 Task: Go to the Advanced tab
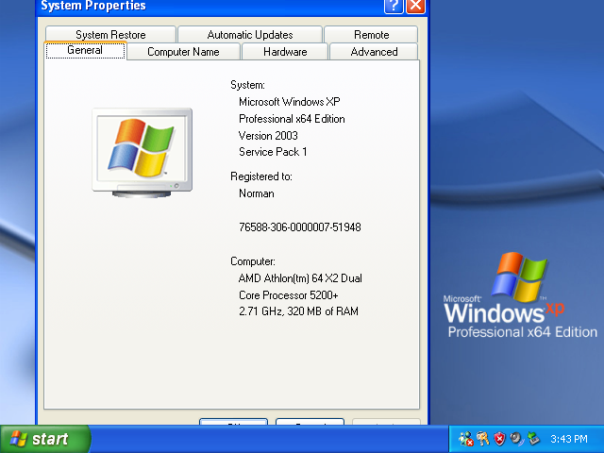(374, 52)
